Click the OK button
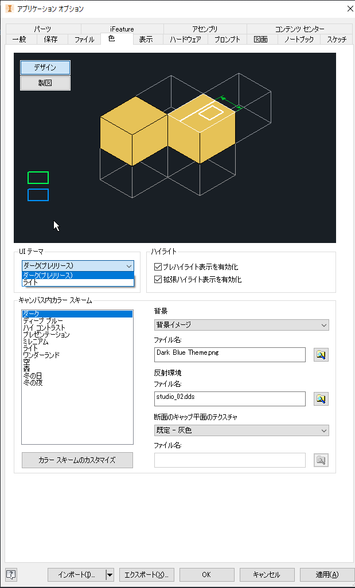Screen dimensions: 355x588 [x=207, y=574]
